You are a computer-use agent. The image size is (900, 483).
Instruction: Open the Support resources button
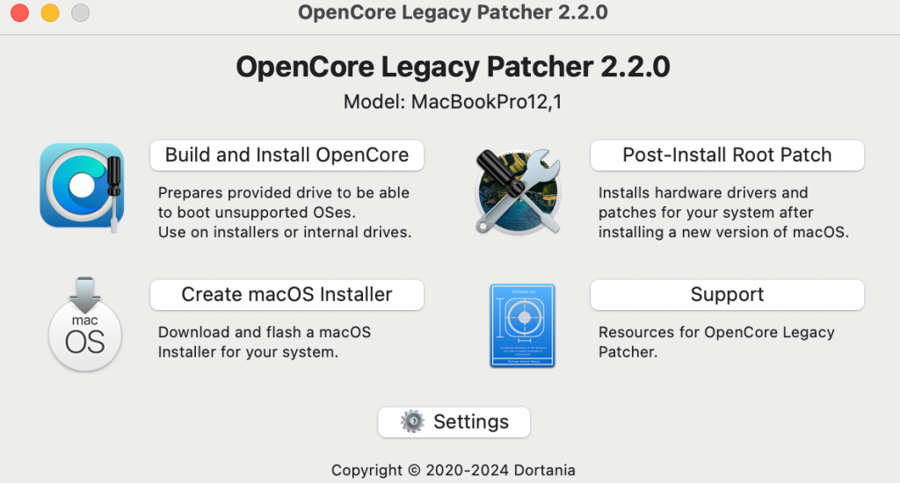pos(727,295)
